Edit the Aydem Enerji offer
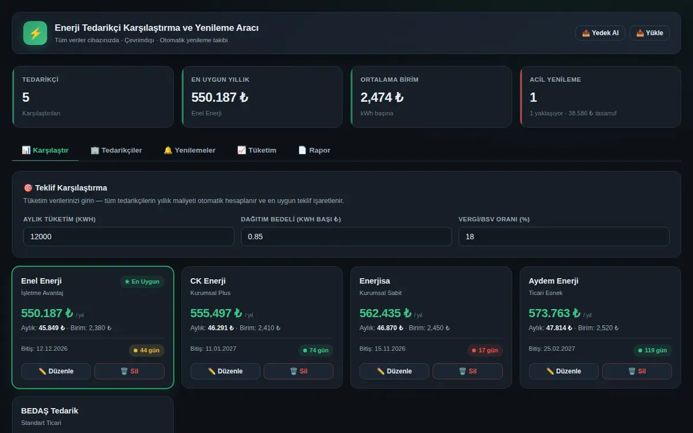The image size is (693, 433). [x=564, y=371]
